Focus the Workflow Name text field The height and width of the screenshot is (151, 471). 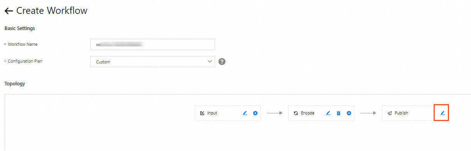coord(153,44)
